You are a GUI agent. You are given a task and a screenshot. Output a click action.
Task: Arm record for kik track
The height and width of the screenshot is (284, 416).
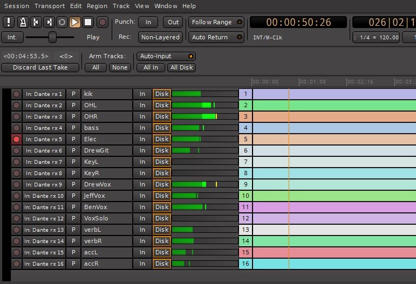tap(16, 94)
